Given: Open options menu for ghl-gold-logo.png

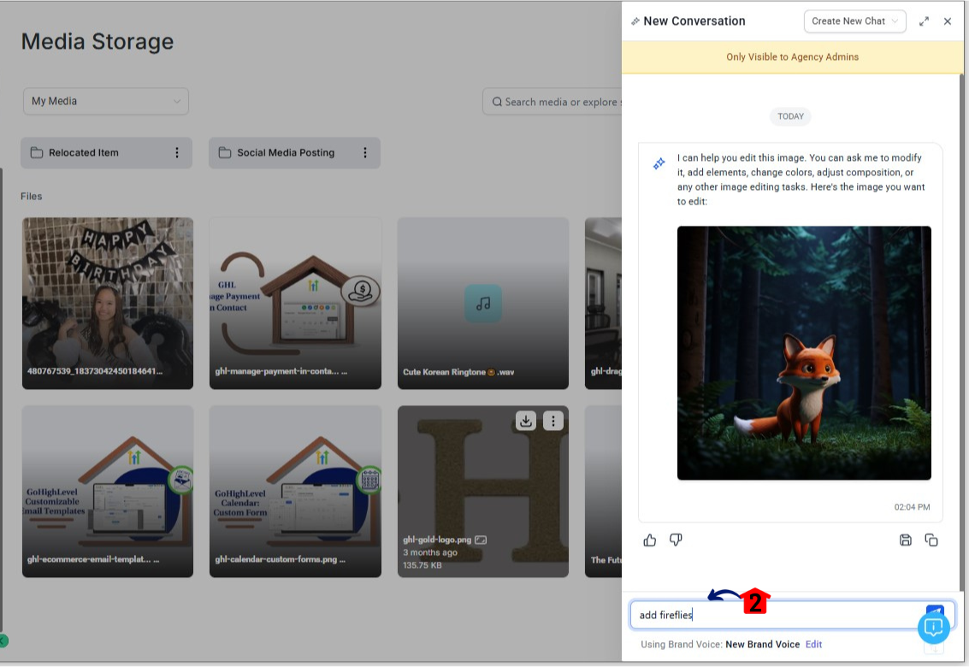Looking at the screenshot, I should click(x=553, y=420).
